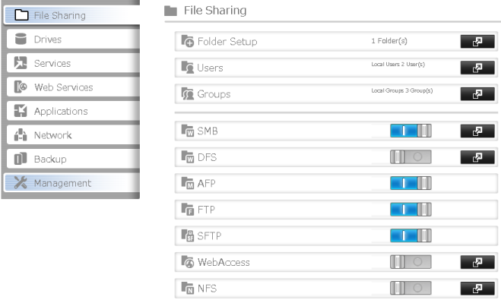Click the Folder Setup label
The image size is (501, 300).
227,42
